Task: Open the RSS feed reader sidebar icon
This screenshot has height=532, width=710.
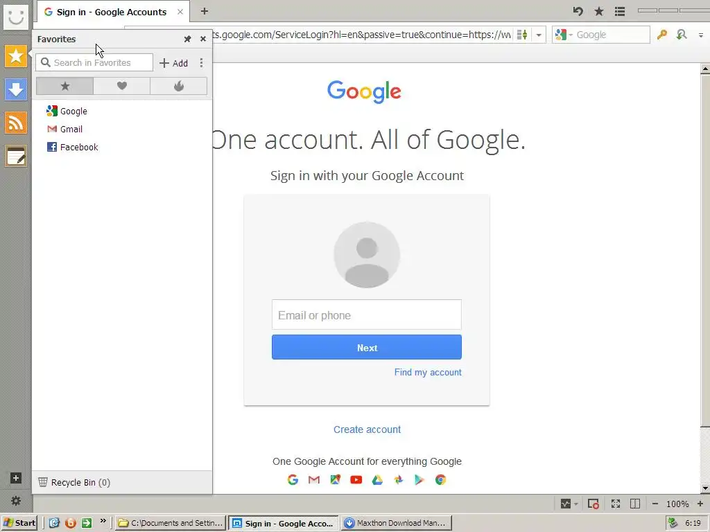Action: (16, 123)
